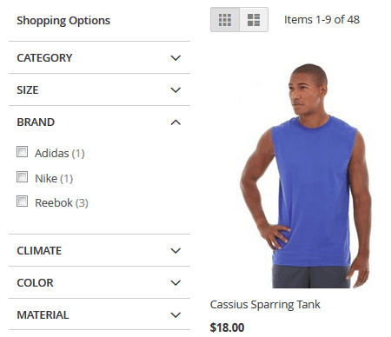Check the Nike brand checkbox
The image size is (391, 337).
pos(23,177)
